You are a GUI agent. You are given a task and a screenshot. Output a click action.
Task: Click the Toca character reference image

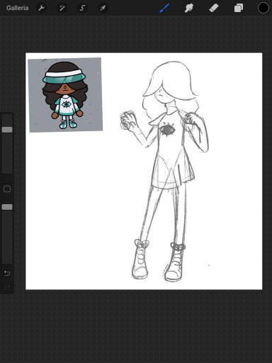(x=65, y=95)
